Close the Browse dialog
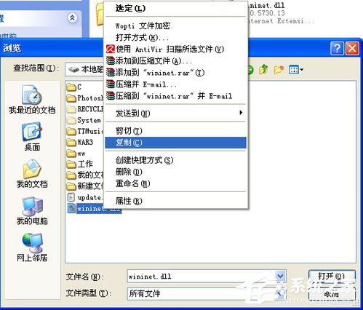This screenshot has width=363, height=310. [352, 49]
